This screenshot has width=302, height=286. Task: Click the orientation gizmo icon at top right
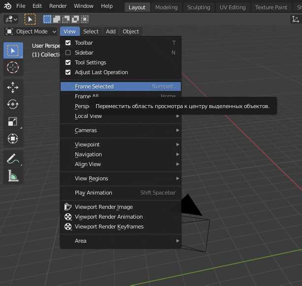[x=296, y=19]
